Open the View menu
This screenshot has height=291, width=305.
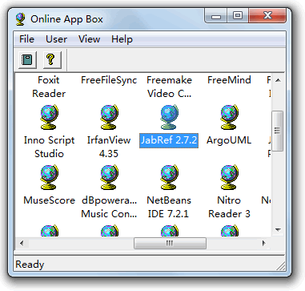(x=89, y=39)
